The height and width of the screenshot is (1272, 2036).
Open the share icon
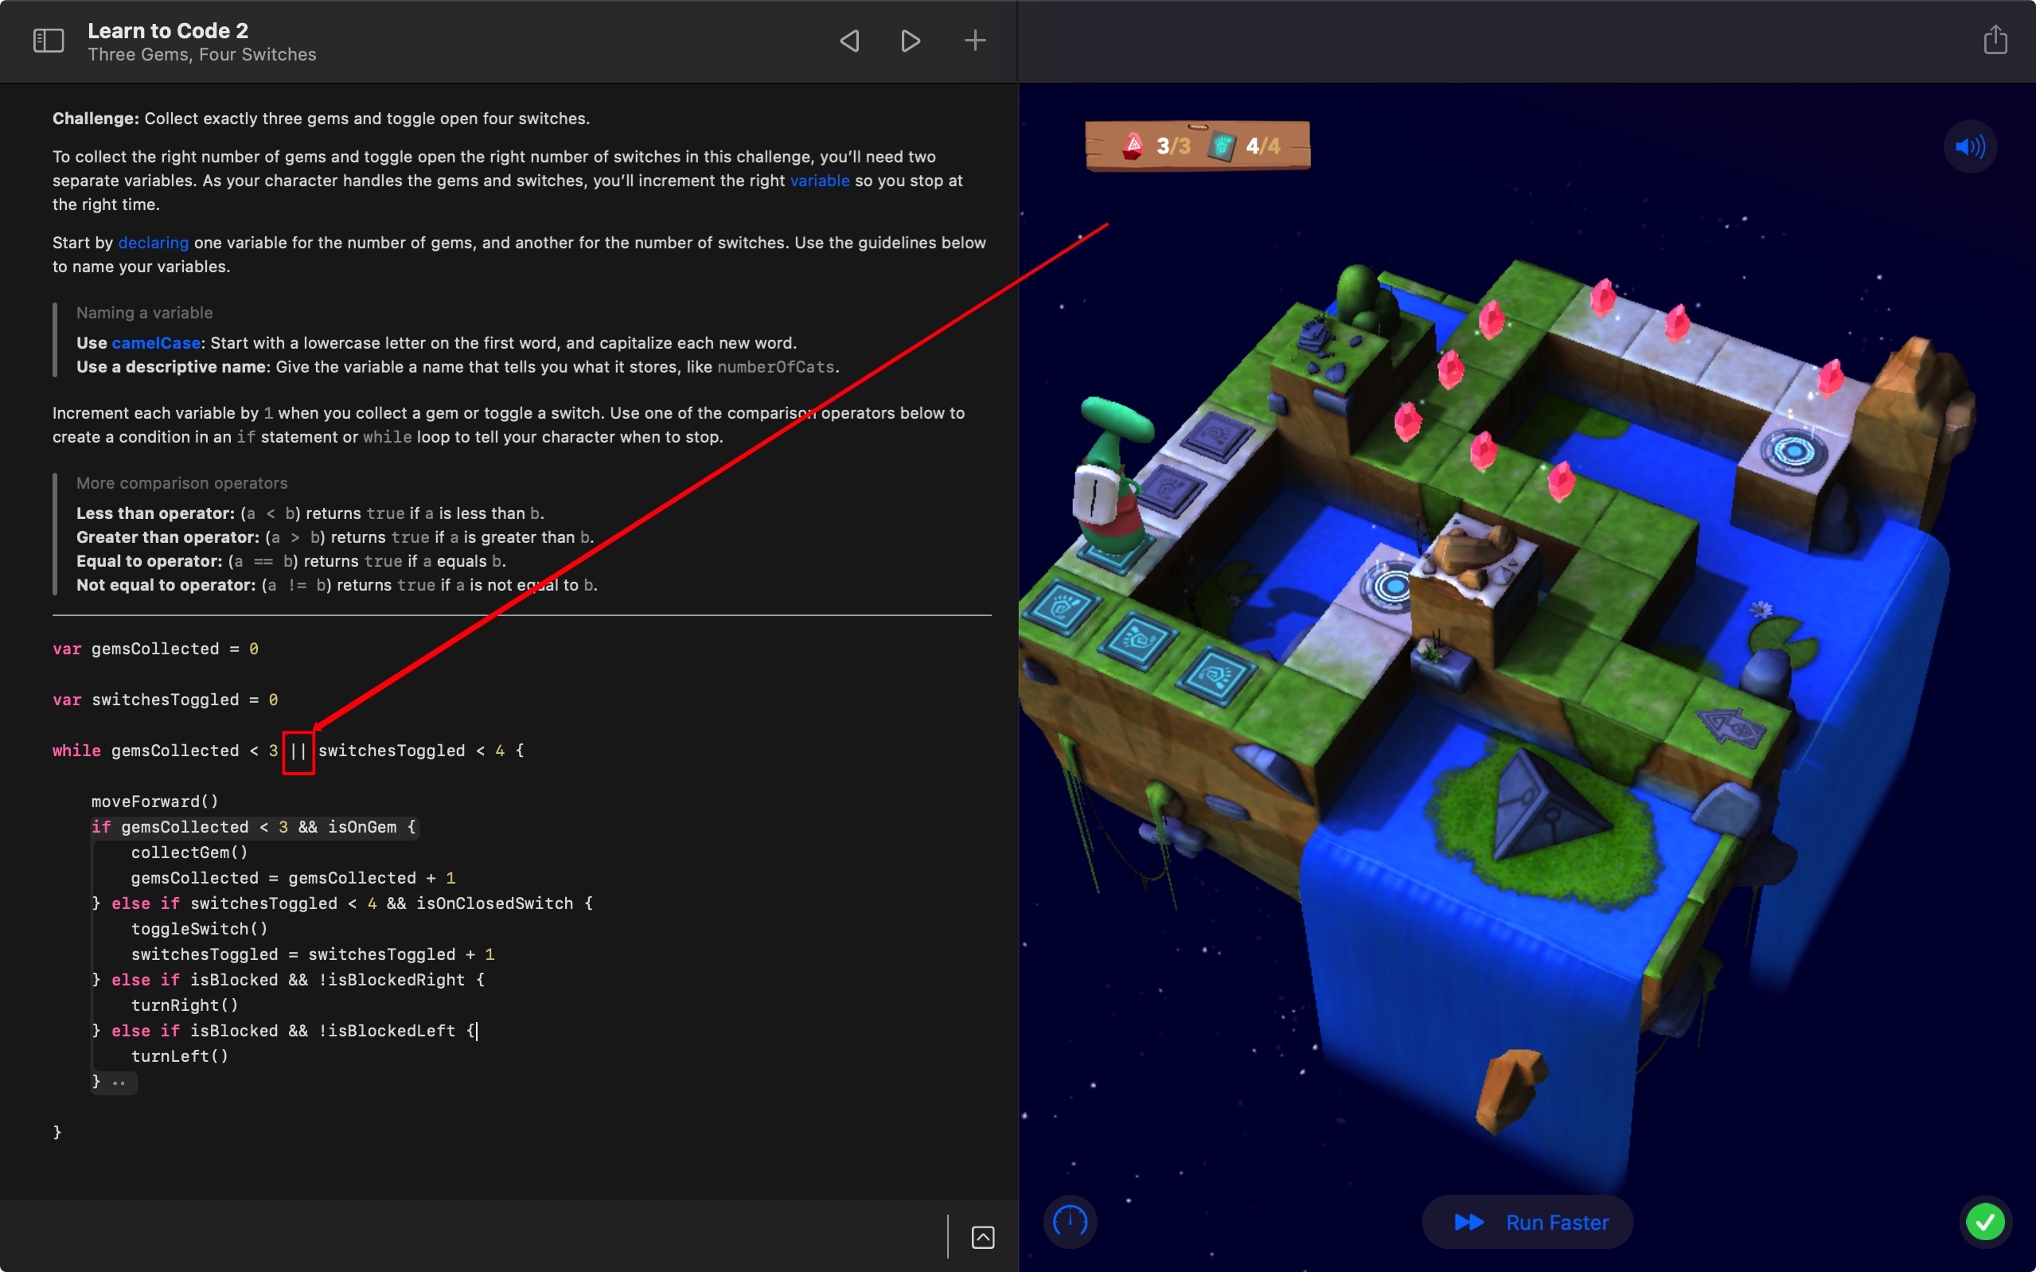click(1995, 41)
